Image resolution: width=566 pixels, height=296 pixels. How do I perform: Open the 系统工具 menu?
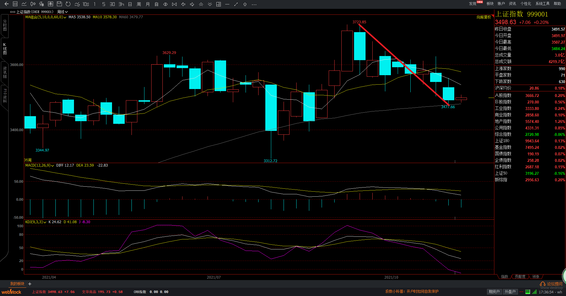point(542,4)
